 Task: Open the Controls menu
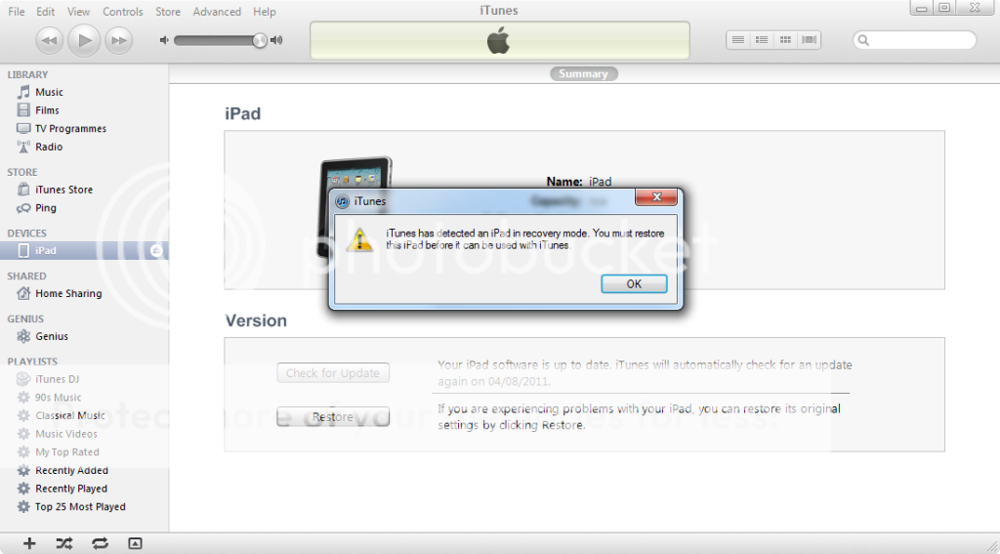pyautogui.click(x=123, y=12)
